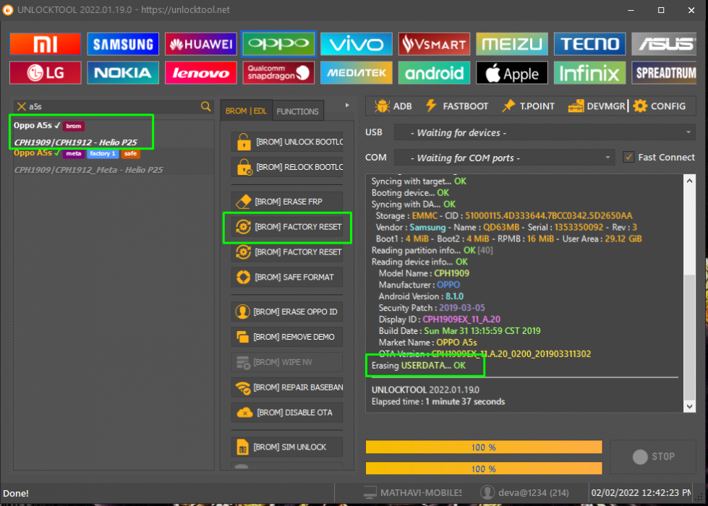Run [BROM] RELOCK BOOTLOADER
Viewport: 708px width, 506px height.
point(287,167)
